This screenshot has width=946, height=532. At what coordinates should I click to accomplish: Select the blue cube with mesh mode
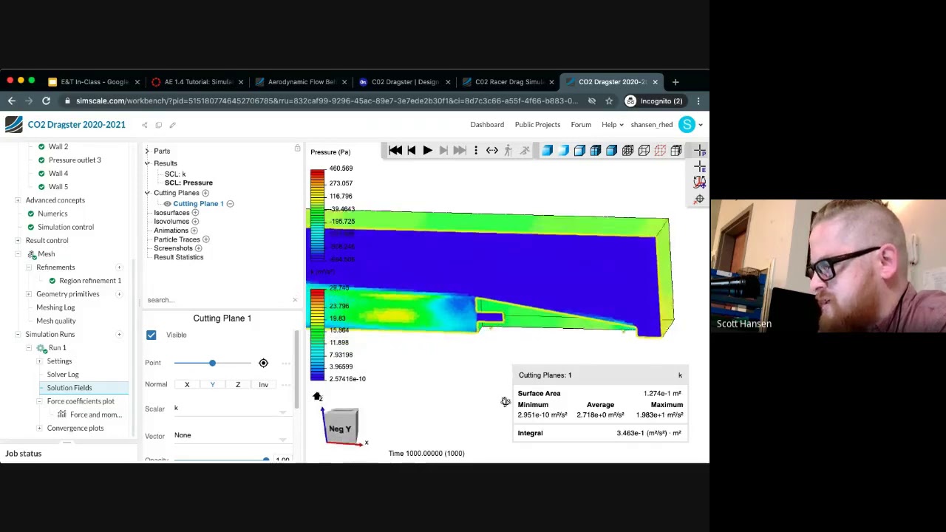(x=596, y=151)
